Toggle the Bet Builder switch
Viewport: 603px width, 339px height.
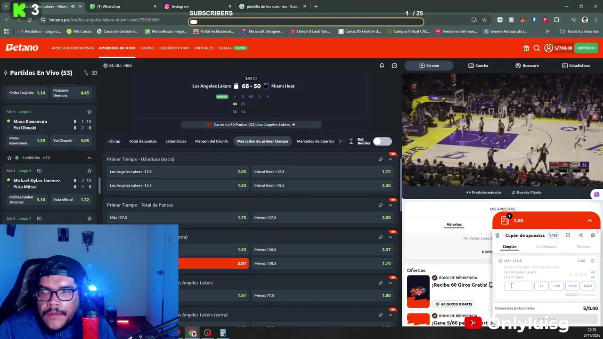[382, 141]
